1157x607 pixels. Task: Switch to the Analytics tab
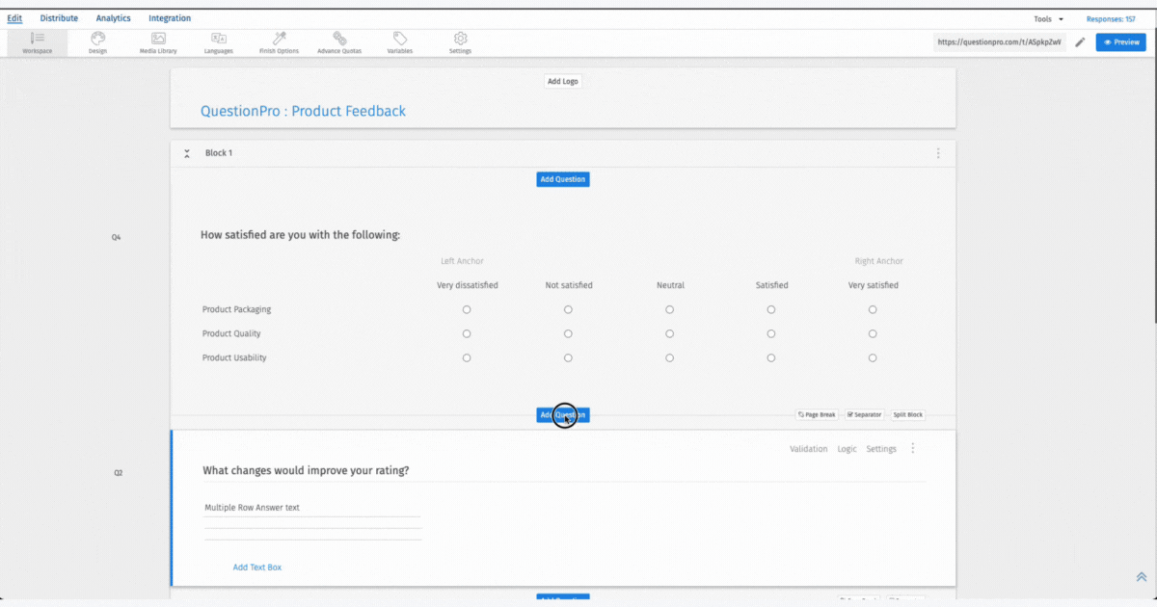(x=113, y=18)
